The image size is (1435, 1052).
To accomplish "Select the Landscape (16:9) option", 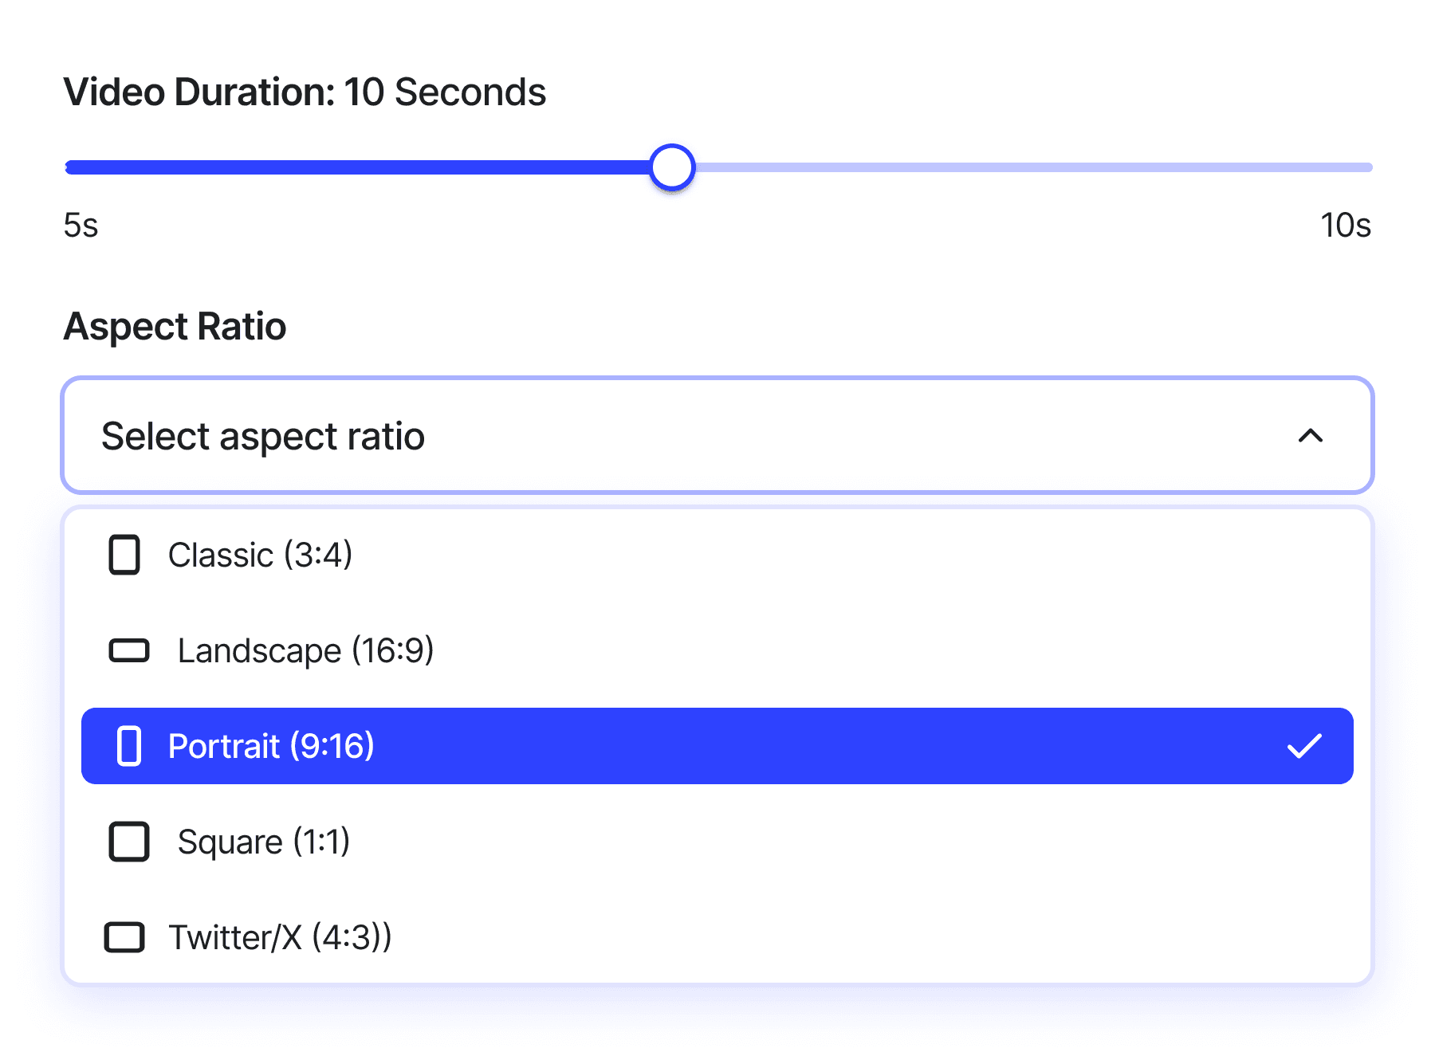I will 305,650.
